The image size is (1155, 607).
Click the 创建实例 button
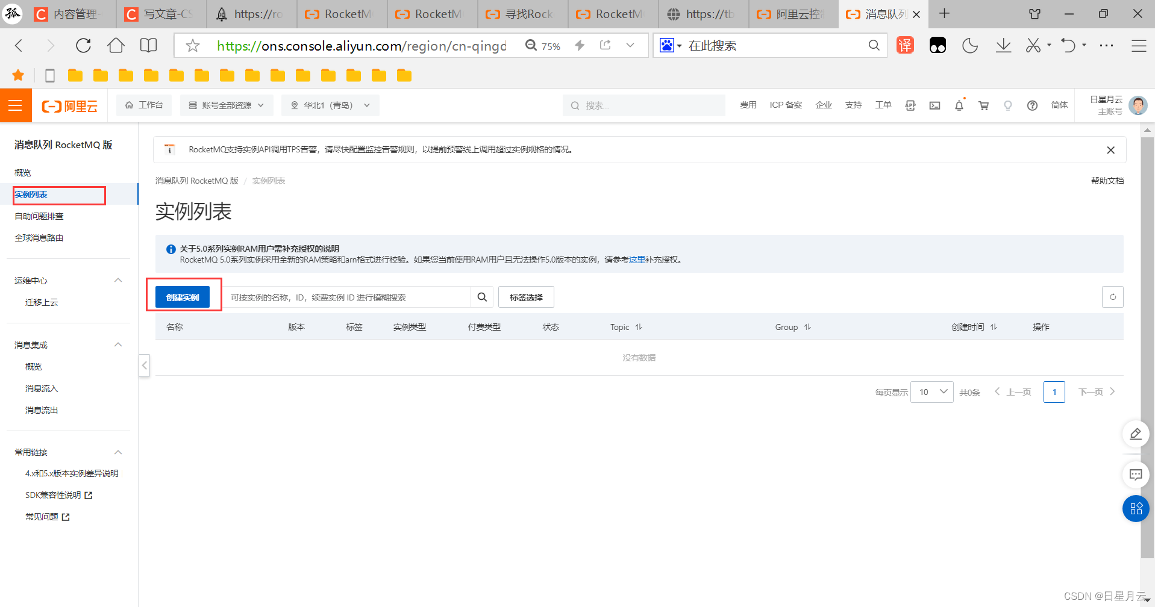point(183,297)
